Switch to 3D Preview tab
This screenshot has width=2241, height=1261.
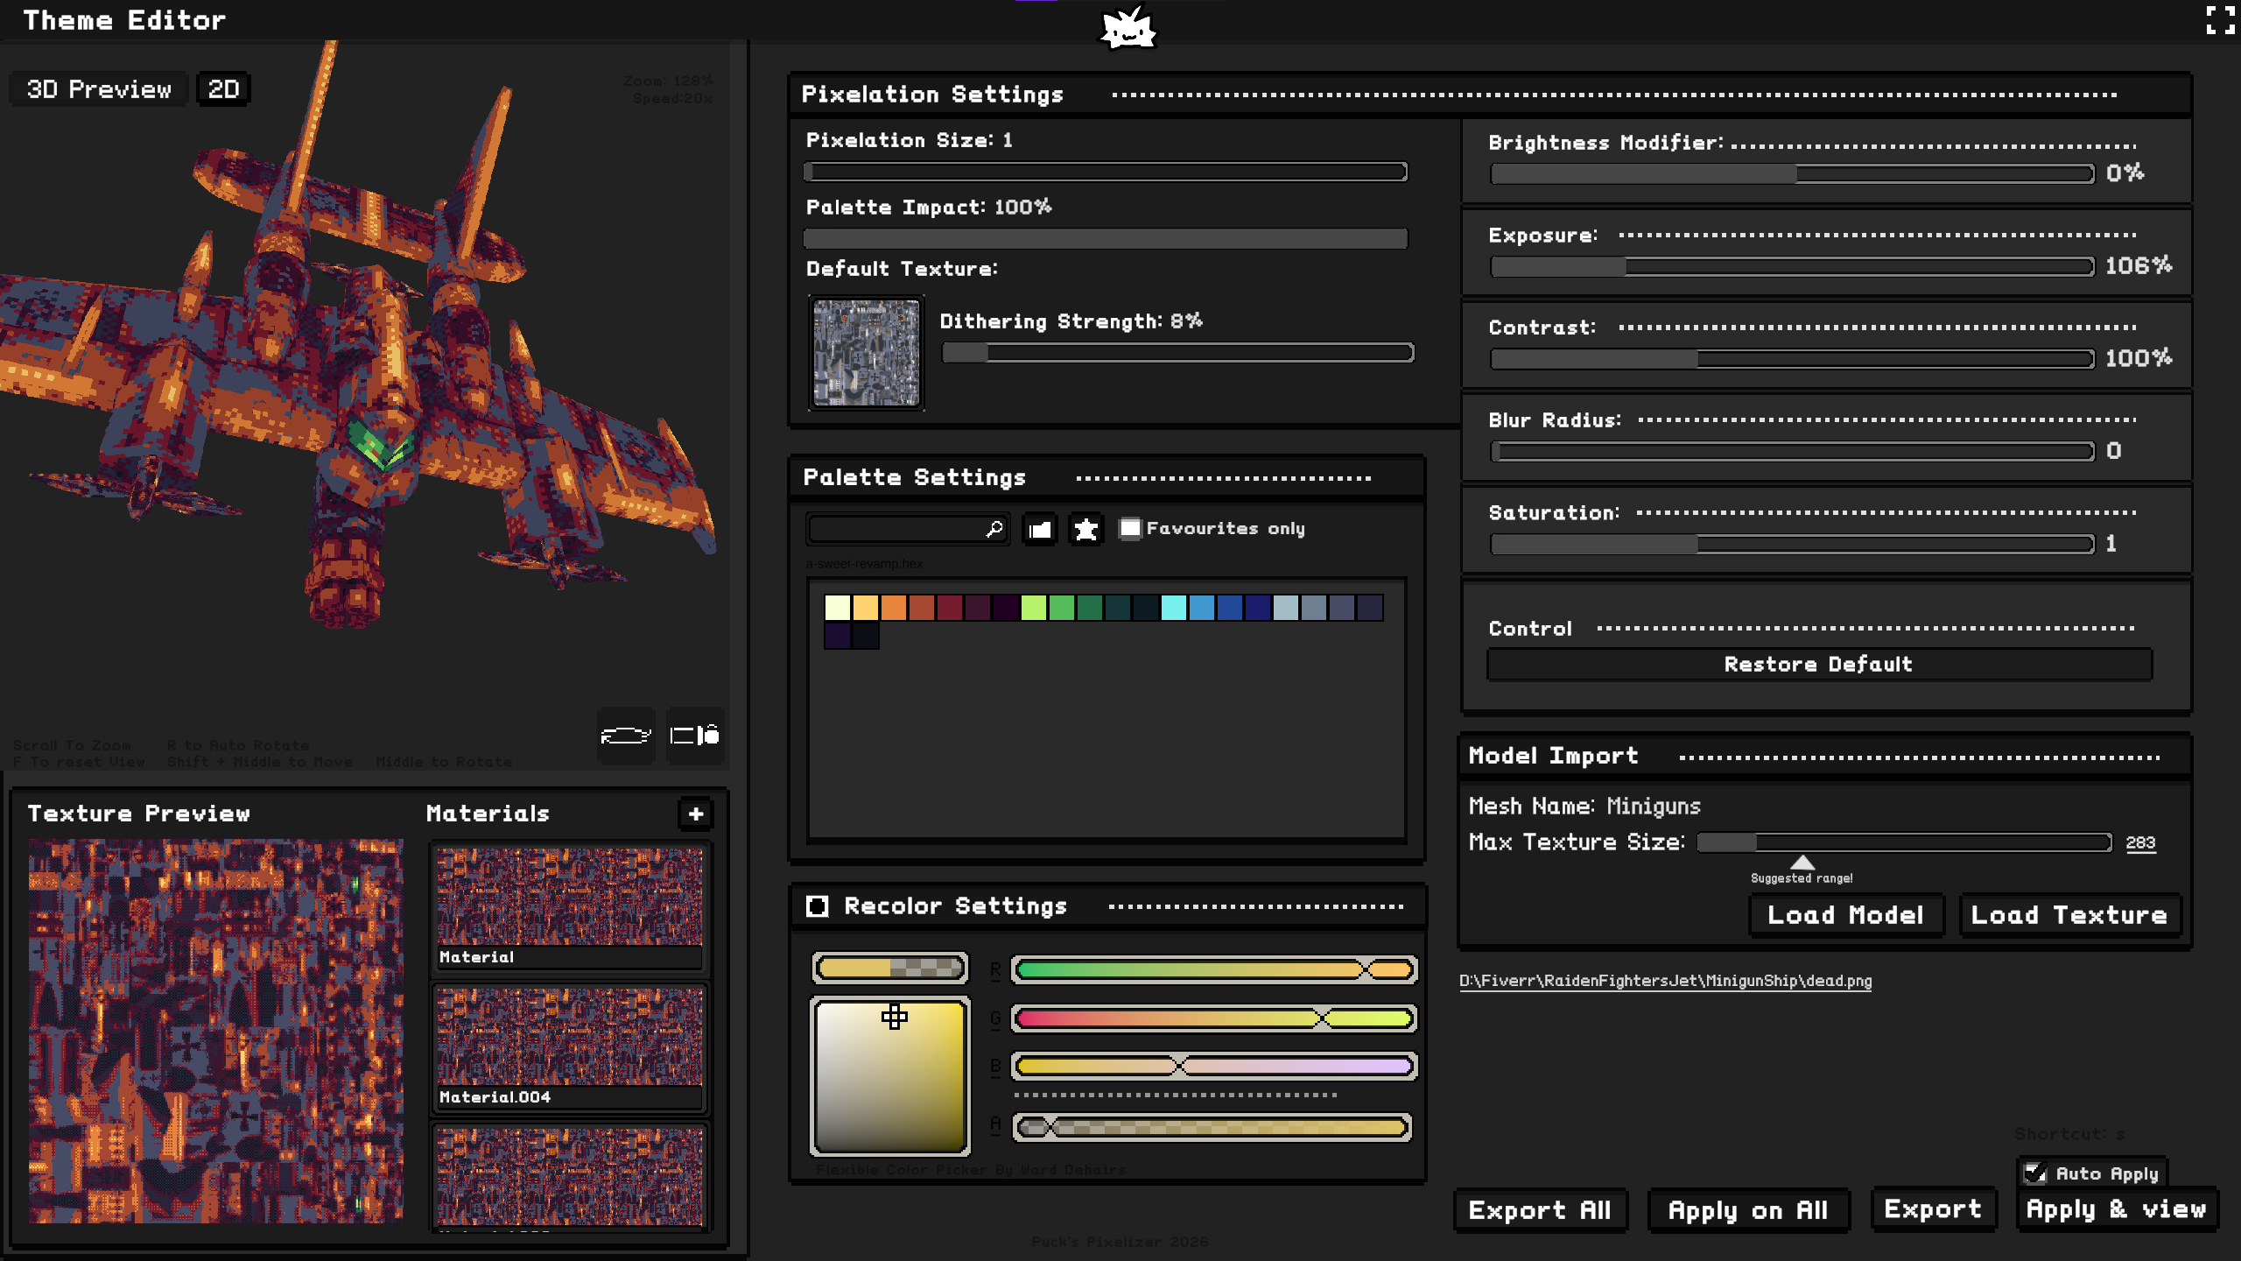99,89
